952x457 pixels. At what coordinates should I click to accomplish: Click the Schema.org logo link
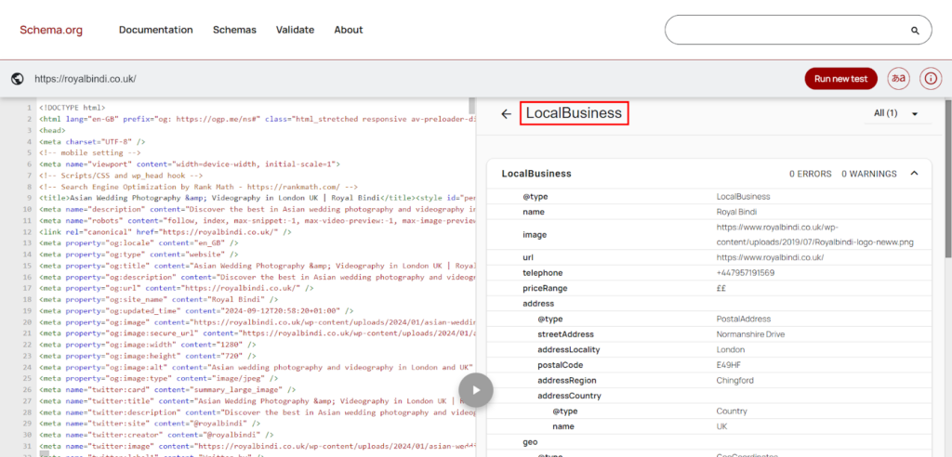point(51,30)
